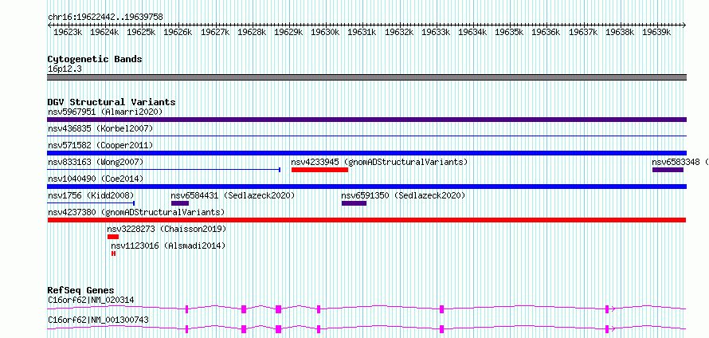Image resolution: width=709 pixels, height=338 pixels.
Task: Click the 19629k ruler tick label
Action: coord(288,32)
